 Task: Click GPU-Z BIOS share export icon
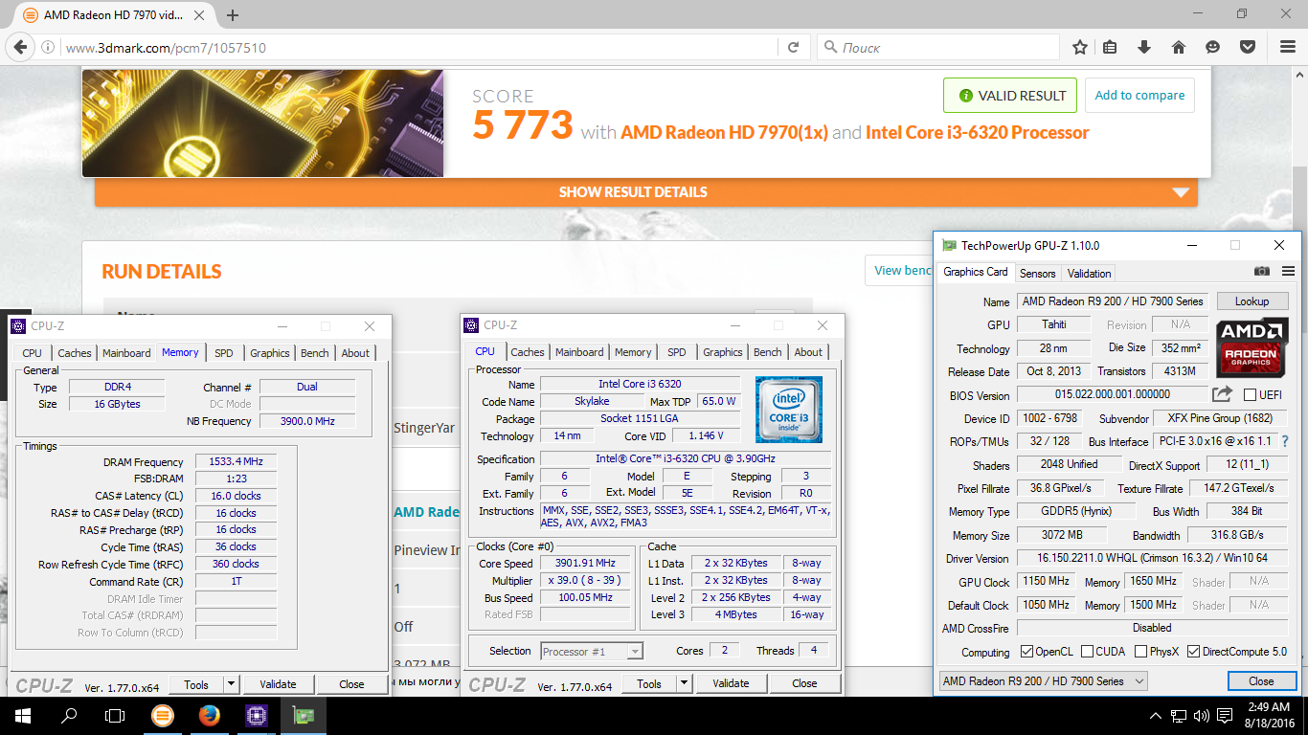[x=1222, y=394]
